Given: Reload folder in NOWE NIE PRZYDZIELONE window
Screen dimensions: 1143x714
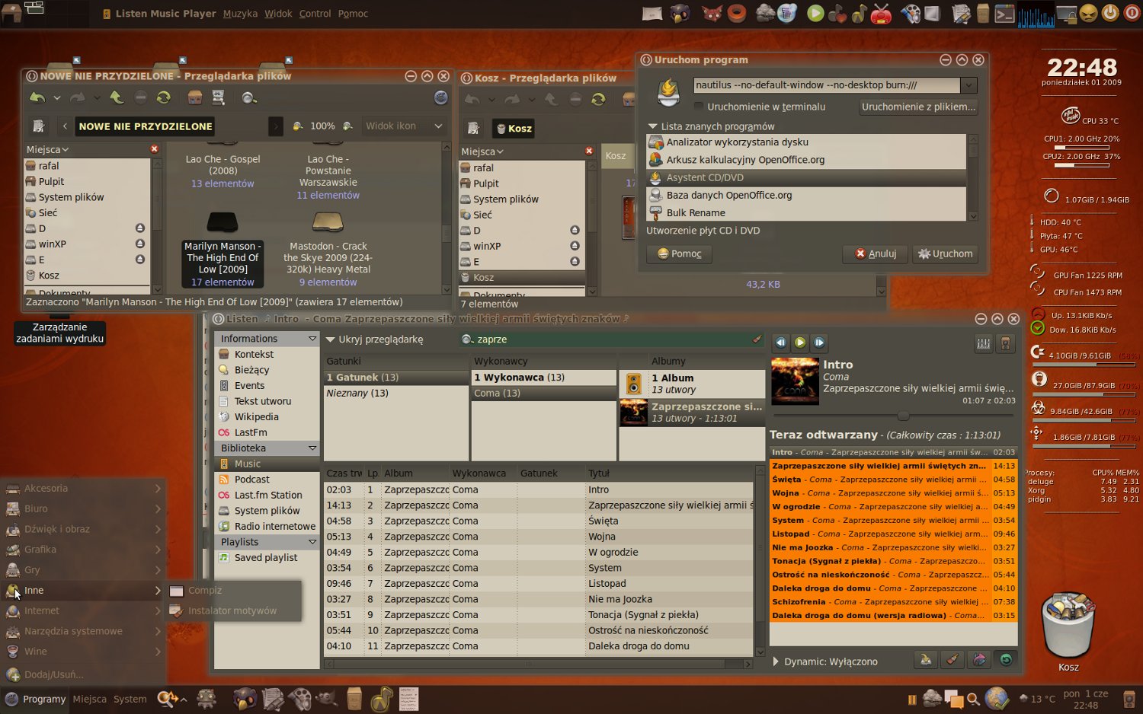Looking at the screenshot, I should (163, 97).
